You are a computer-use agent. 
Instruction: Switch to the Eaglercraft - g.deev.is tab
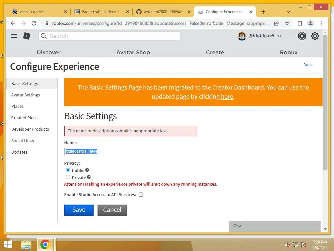coord(101,12)
